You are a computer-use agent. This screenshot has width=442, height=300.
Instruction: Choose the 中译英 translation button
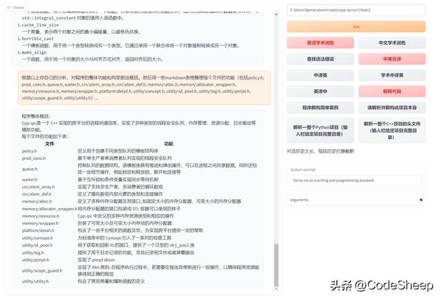tap(318, 75)
